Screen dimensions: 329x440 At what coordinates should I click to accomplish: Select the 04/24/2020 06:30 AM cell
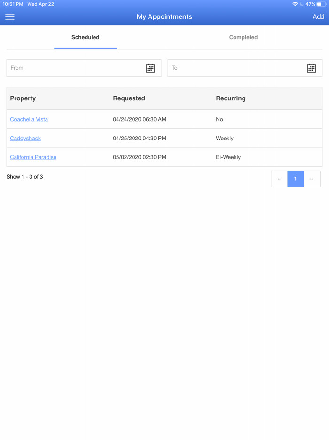(140, 119)
